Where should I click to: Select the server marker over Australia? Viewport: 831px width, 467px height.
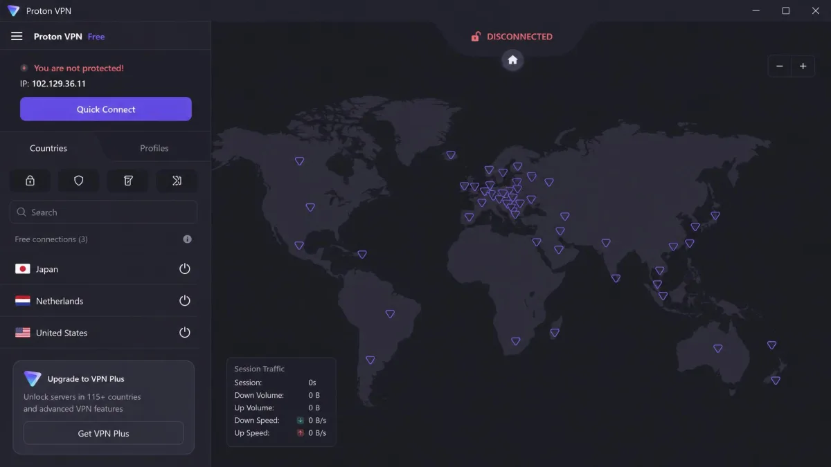718,349
